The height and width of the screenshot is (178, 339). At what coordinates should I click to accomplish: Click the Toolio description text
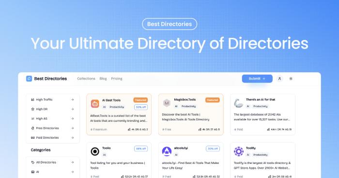coord(118,165)
